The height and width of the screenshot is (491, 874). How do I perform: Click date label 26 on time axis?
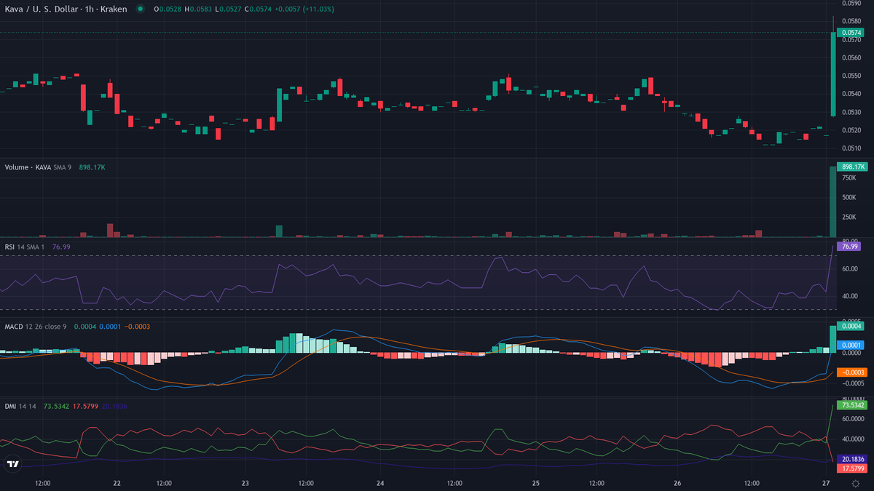point(677,483)
